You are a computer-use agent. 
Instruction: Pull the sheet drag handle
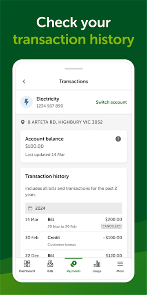tap(73, 69)
